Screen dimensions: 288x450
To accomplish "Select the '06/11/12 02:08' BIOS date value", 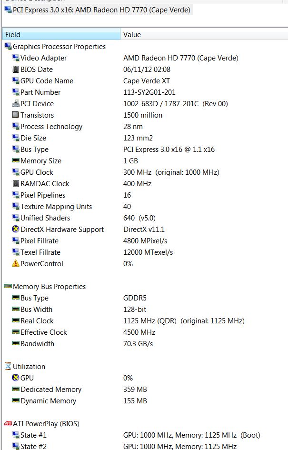I will [147, 70].
